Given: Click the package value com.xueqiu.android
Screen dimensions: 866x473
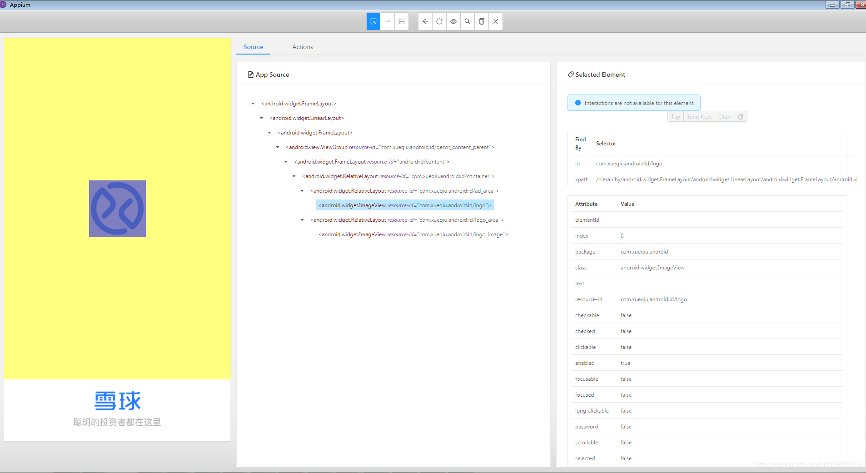Looking at the screenshot, I should [x=644, y=252].
